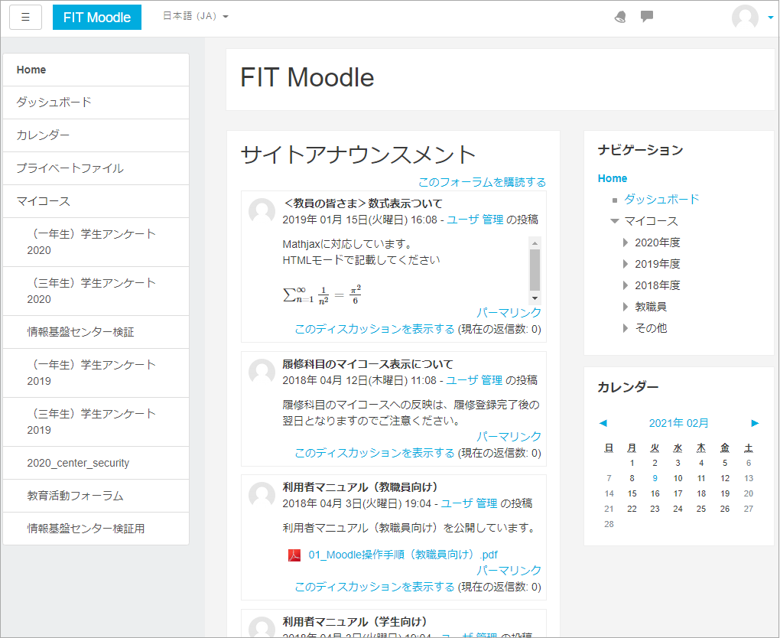780x638 pixels.
Task: Open the messages speech bubble icon
Action: click(647, 16)
